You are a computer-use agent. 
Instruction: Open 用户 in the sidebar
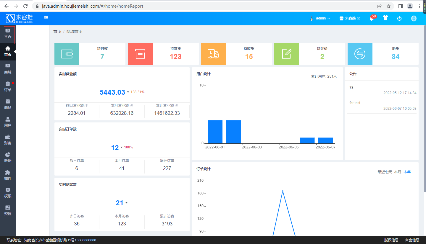pos(8,122)
